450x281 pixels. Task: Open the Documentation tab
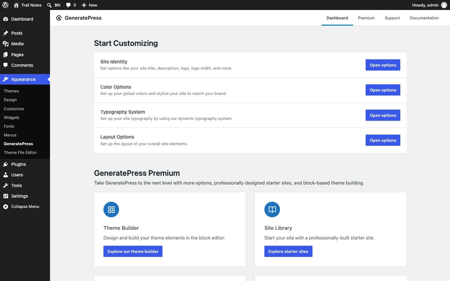pos(424,18)
